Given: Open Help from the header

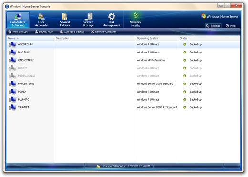Looking at the screenshot, I should pyautogui.click(x=230, y=26).
